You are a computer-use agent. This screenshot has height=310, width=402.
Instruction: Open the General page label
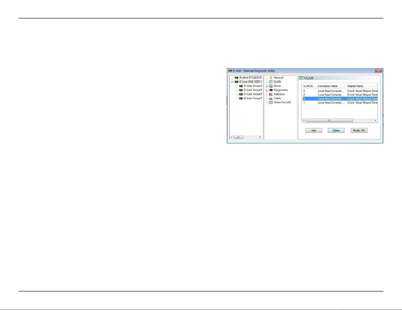pyautogui.click(x=278, y=78)
